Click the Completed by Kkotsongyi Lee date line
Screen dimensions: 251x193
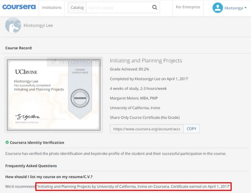click(x=149, y=79)
